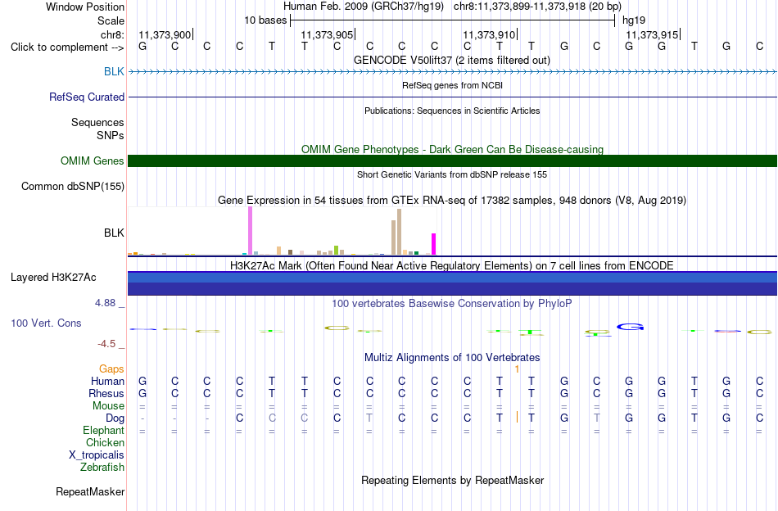Open the 100 Vert. Cons track label
The image size is (778, 511).
[46, 323]
